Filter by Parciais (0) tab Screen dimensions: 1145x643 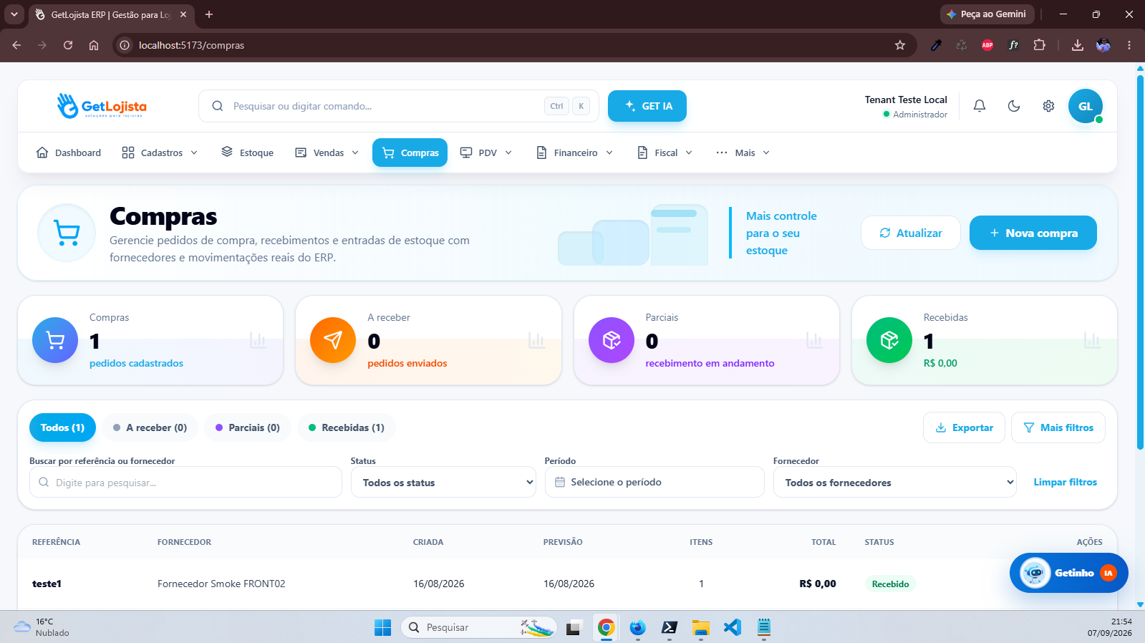click(248, 427)
